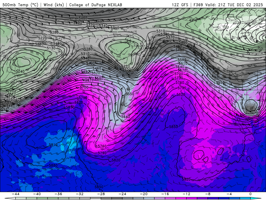
Task: Click the 5880 contour label
Action: tap(53, 165)
